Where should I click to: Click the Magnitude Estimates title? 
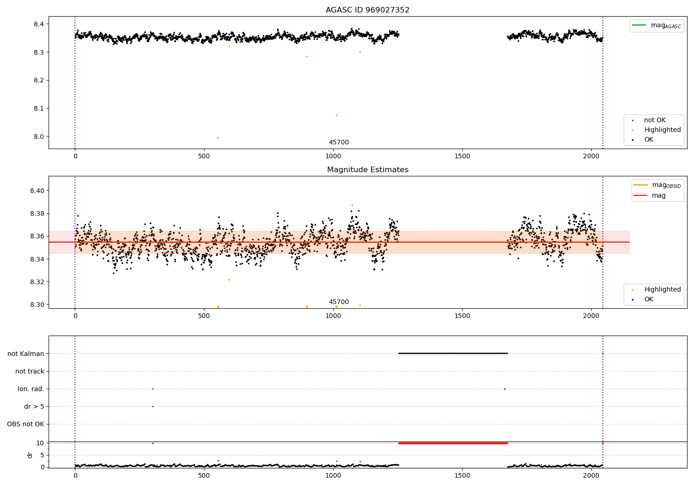367,169
